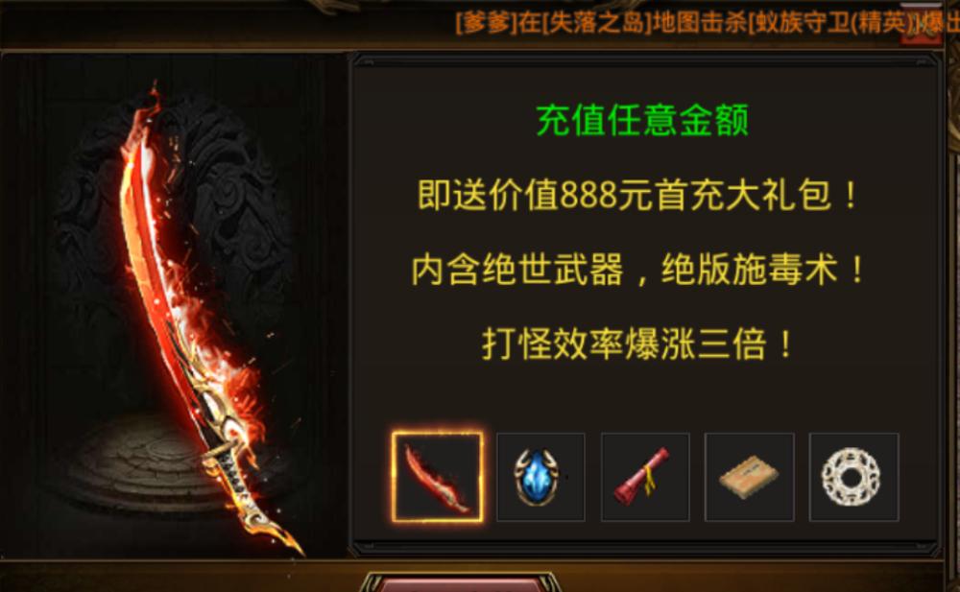Viewport: 960px width, 592px height.
Task: Select the wooden plank token reward icon
Action: point(750,477)
